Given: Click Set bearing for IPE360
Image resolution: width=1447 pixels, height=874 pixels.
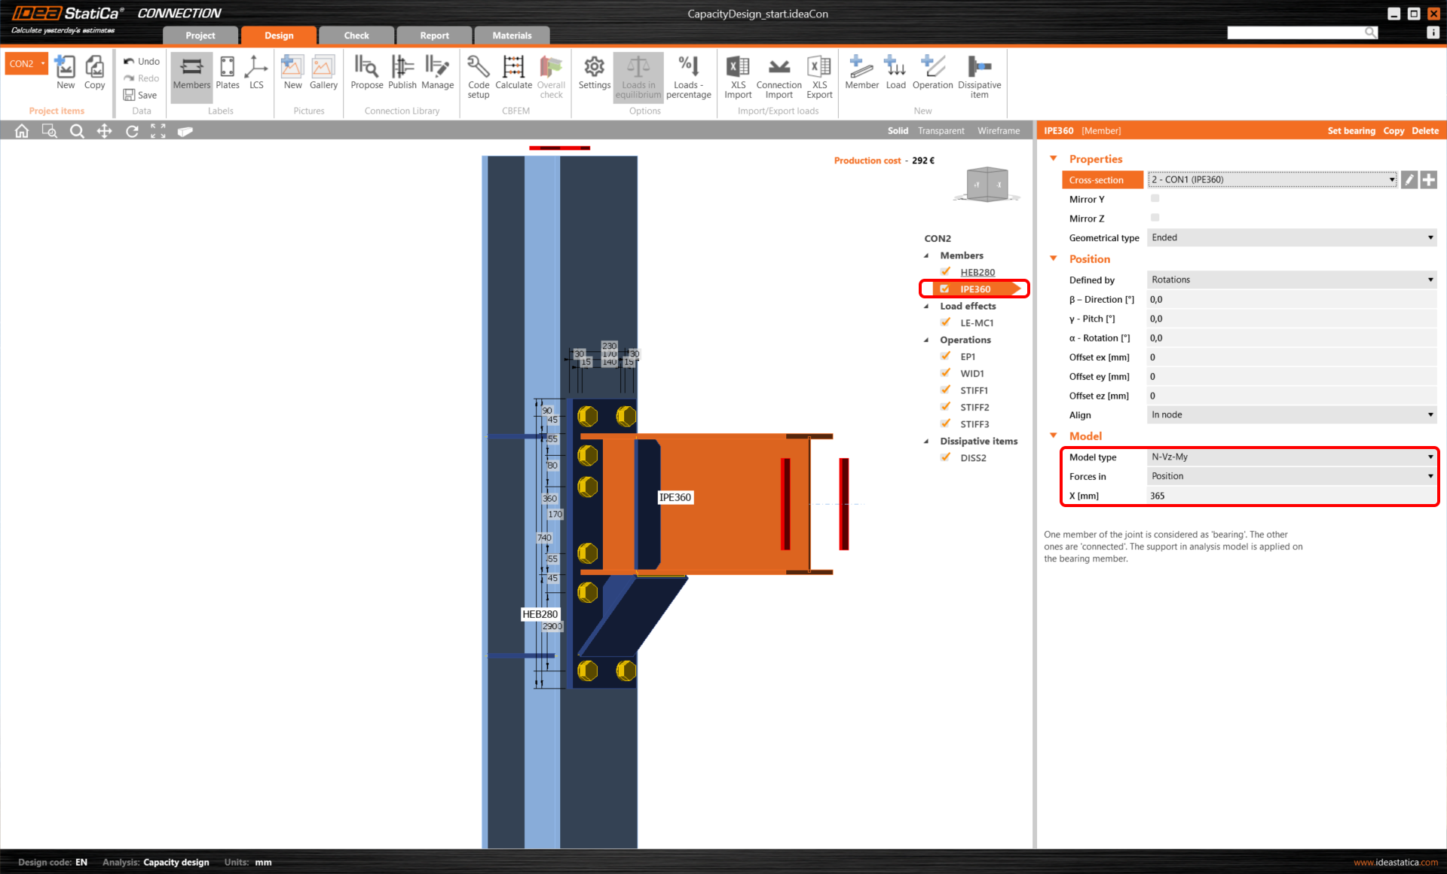Looking at the screenshot, I should coord(1351,130).
